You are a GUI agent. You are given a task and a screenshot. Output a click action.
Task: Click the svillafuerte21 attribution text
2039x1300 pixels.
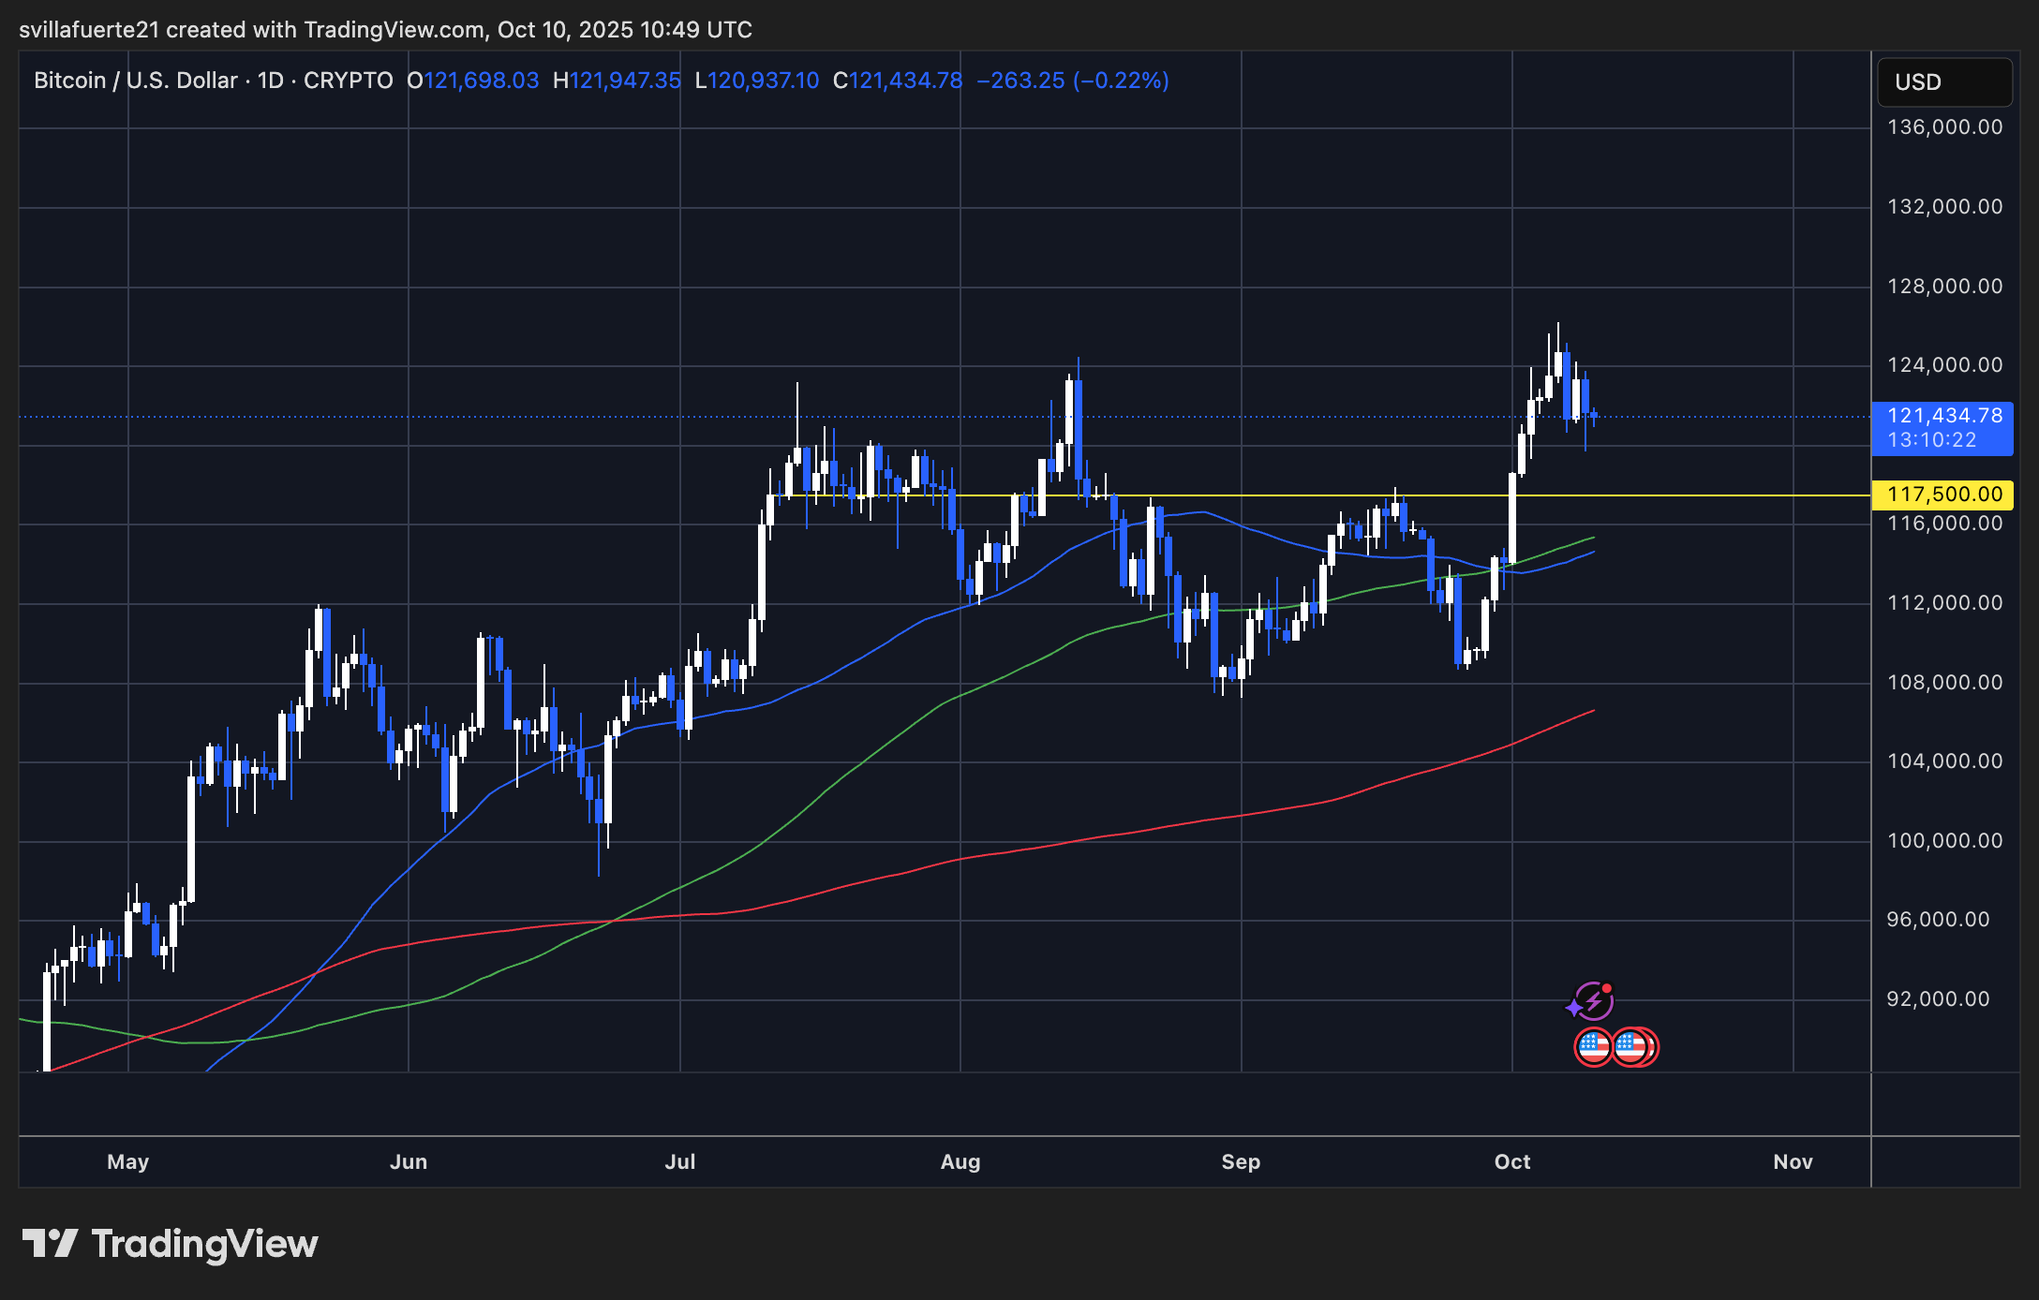89,29
